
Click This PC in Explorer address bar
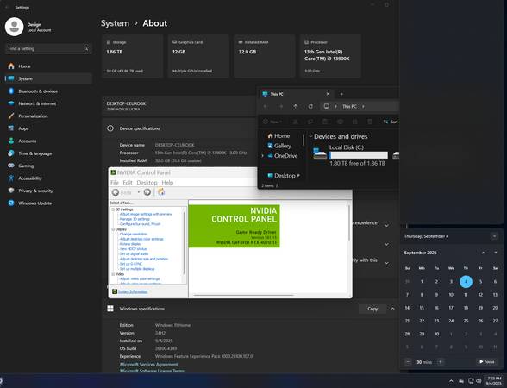(349, 106)
